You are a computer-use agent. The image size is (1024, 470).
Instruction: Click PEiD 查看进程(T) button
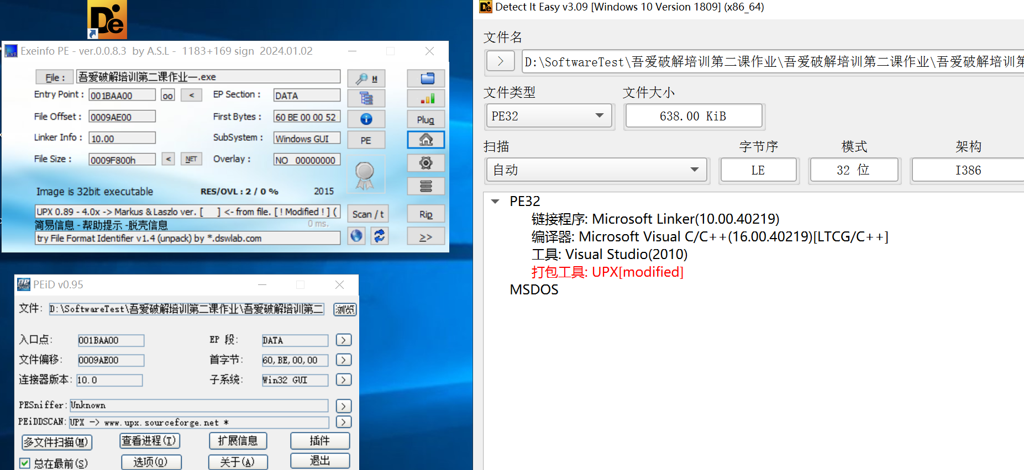click(150, 441)
